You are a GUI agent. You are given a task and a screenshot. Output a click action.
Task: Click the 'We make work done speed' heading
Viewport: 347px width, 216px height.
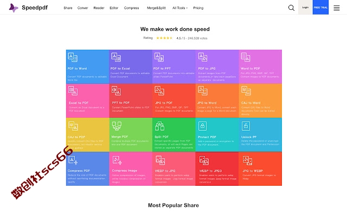click(175, 29)
